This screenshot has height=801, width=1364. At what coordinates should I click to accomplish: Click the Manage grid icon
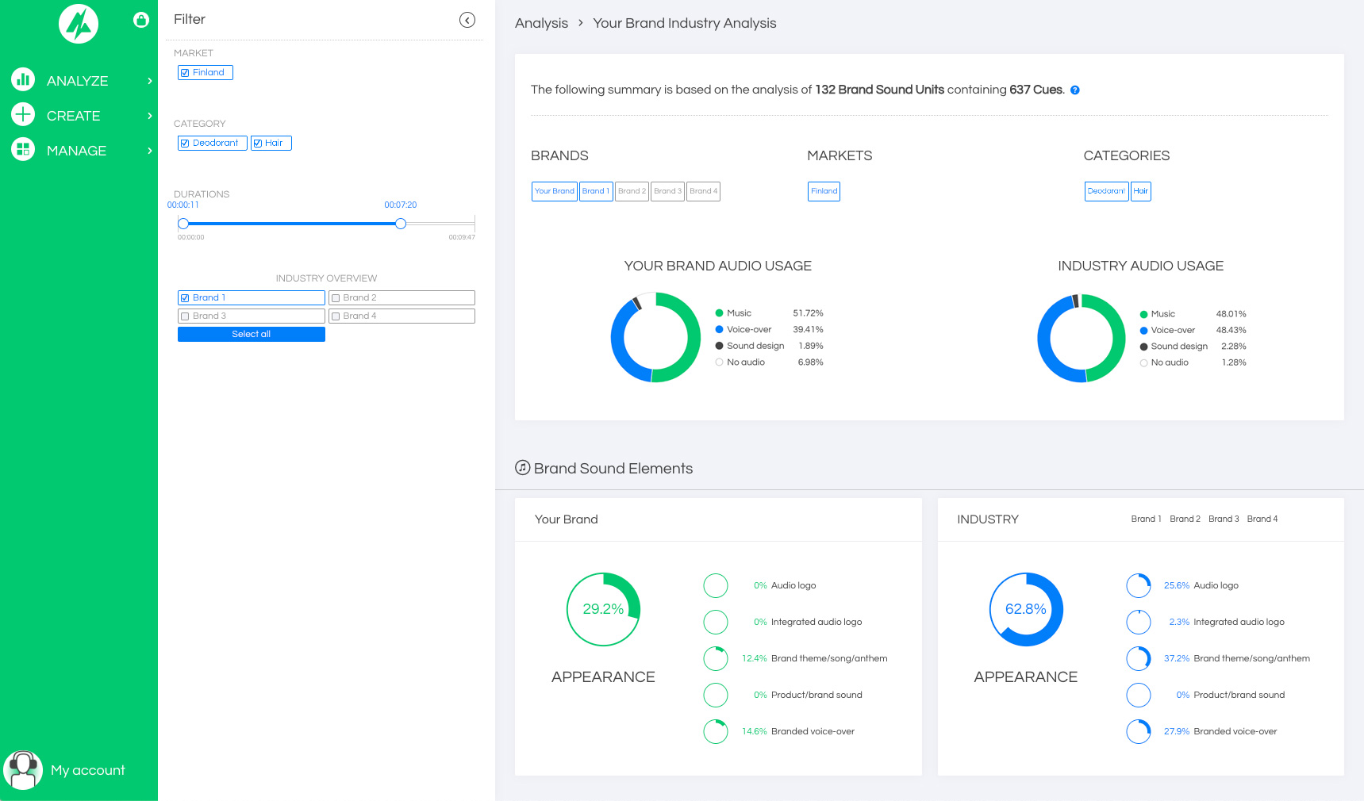tap(23, 149)
